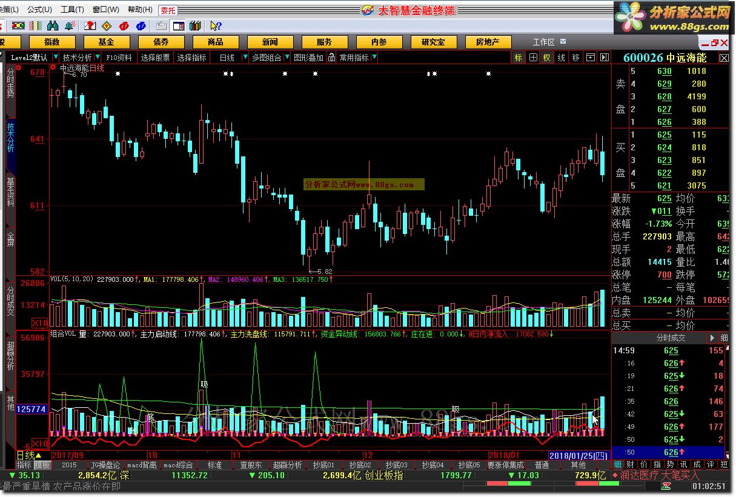736x497 pixels.
Task: Click the 商品 category button
Action: pyautogui.click(x=215, y=42)
